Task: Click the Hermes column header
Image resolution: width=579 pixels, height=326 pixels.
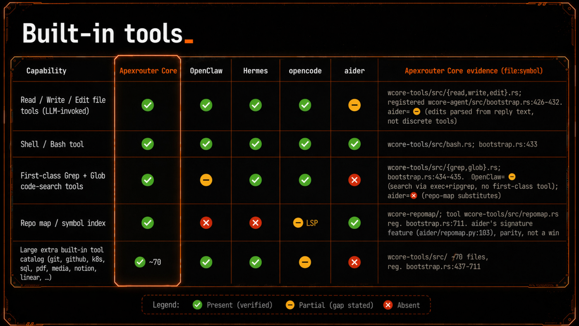Action: 256,71
